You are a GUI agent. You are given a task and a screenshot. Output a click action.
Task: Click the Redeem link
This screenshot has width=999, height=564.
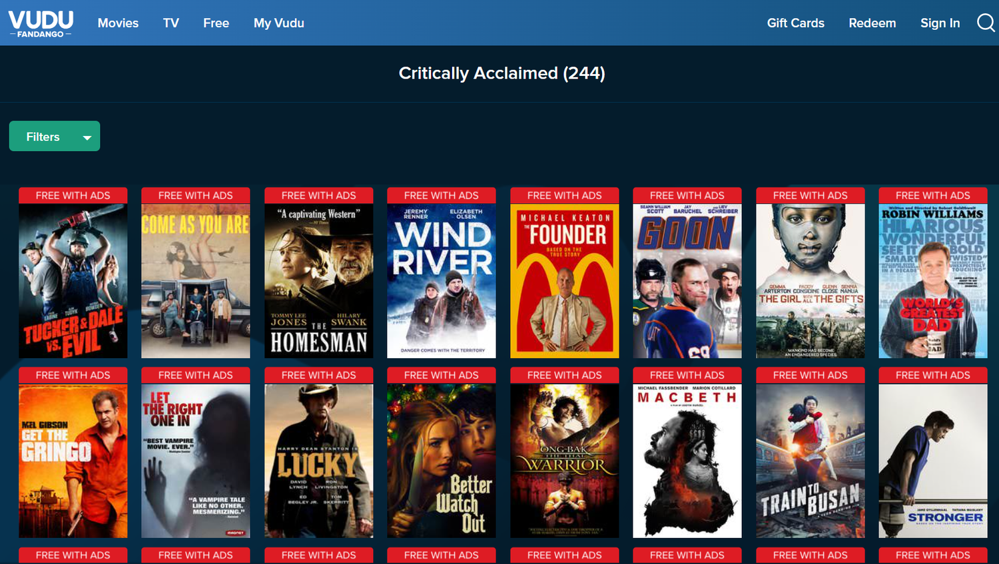[x=872, y=23]
